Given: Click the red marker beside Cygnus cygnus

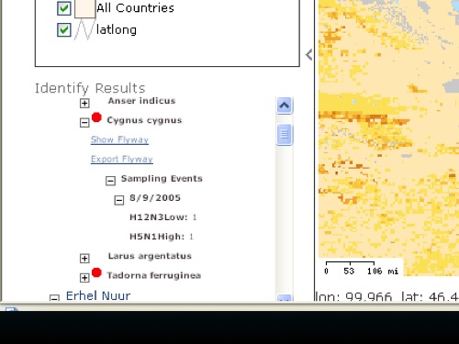Looking at the screenshot, I should pyautogui.click(x=96, y=117).
